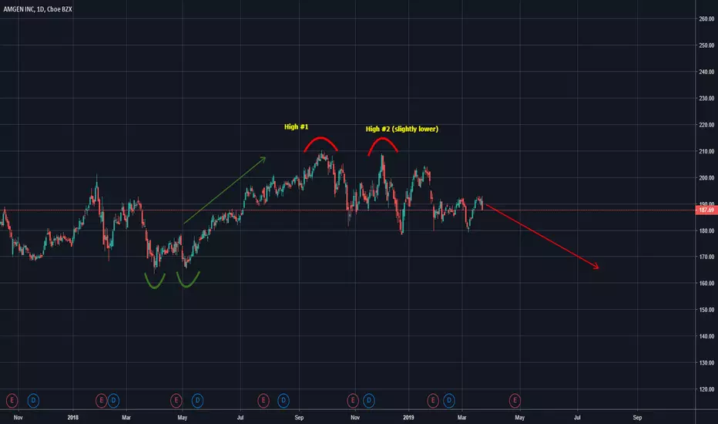Click the 130.00 price axis label
The height and width of the screenshot is (424, 718).
click(x=706, y=362)
